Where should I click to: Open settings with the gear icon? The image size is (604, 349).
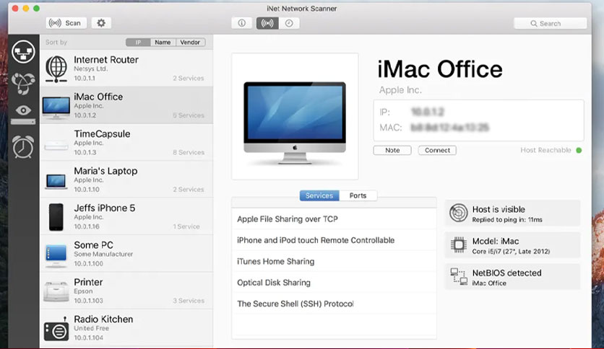click(x=101, y=23)
